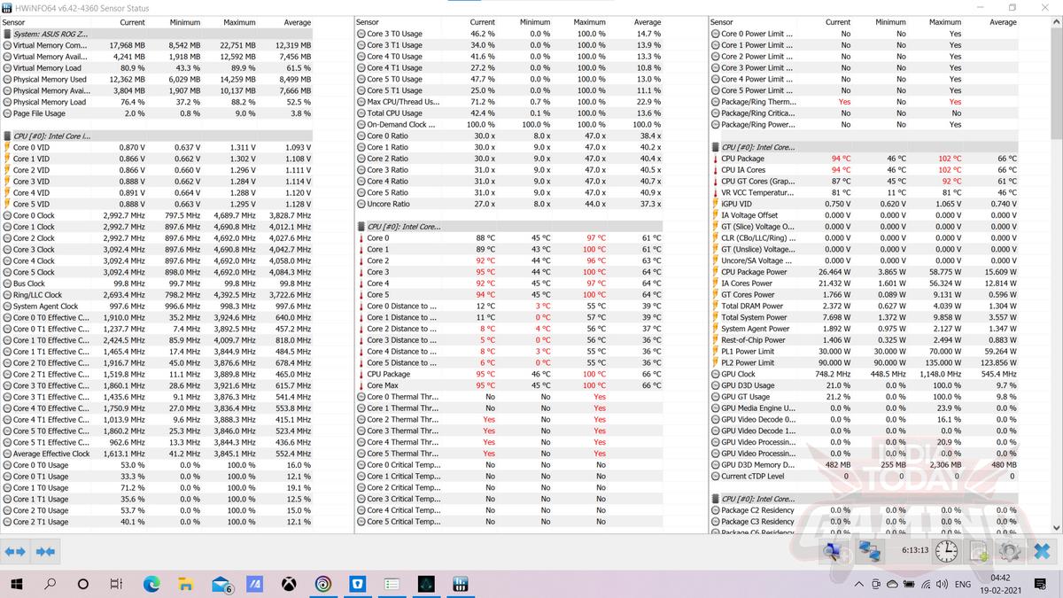Image resolution: width=1063 pixels, height=598 pixels.
Task: Open File Explorer from the taskbar
Action: [185, 585]
